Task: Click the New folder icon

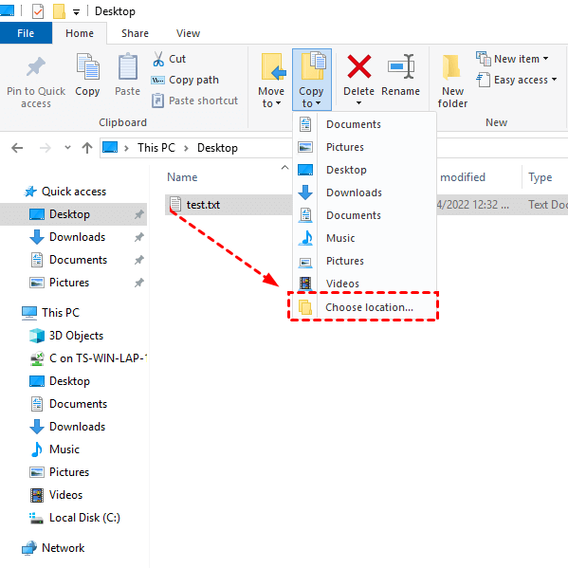Action: click(x=451, y=67)
